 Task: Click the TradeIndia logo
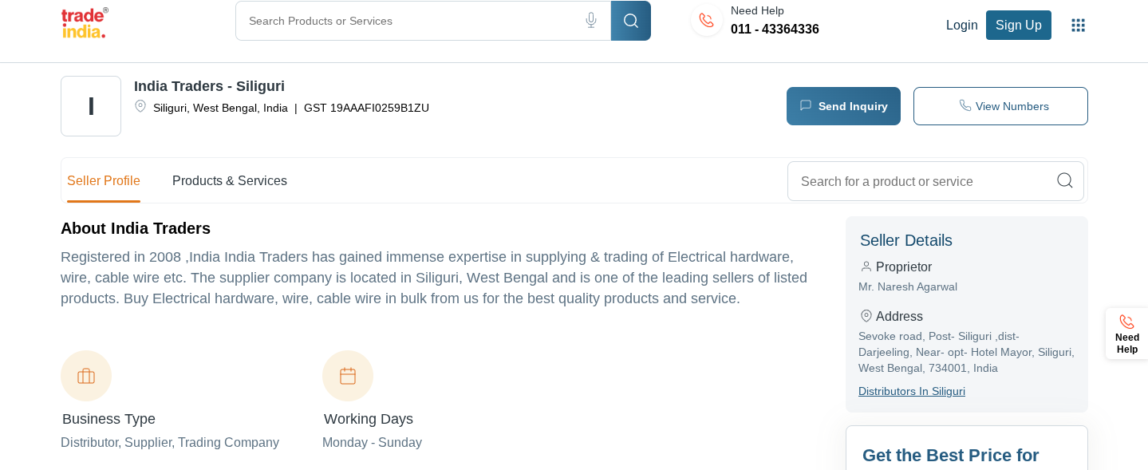click(84, 22)
